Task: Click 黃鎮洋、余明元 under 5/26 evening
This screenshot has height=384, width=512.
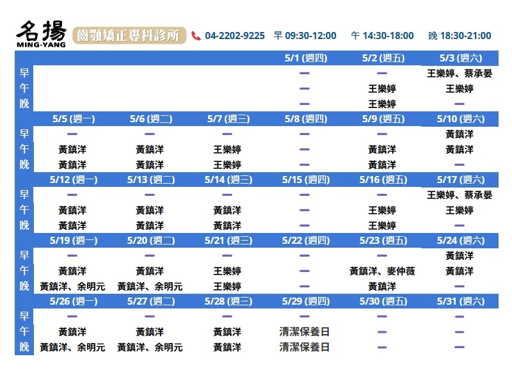Action: (x=72, y=347)
